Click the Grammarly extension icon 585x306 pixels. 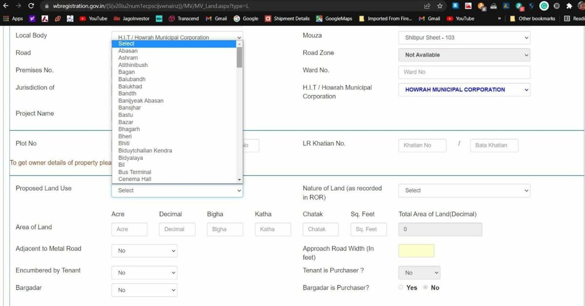(x=544, y=6)
